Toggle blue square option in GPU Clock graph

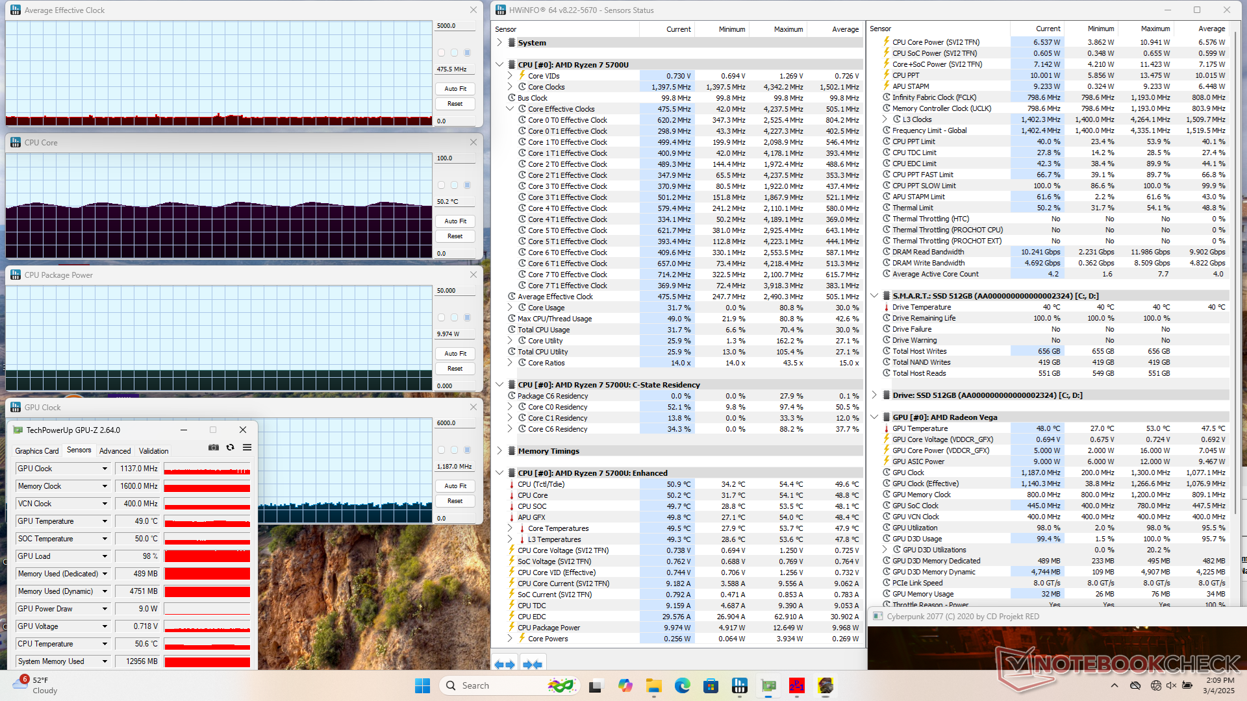coord(467,450)
